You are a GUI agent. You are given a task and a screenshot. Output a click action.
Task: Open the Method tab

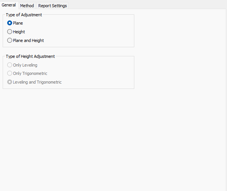(x=27, y=6)
